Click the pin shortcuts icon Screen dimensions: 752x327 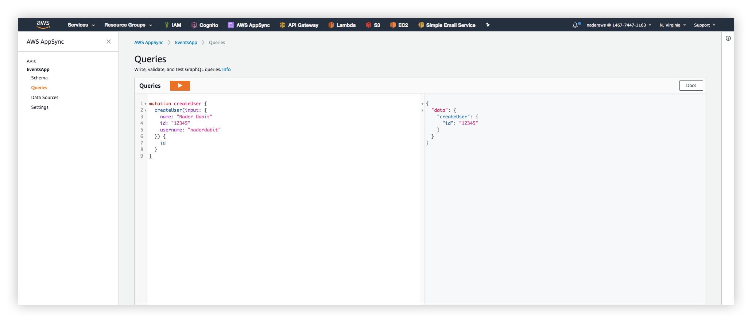pyautogui.click(x=488, y=25)
